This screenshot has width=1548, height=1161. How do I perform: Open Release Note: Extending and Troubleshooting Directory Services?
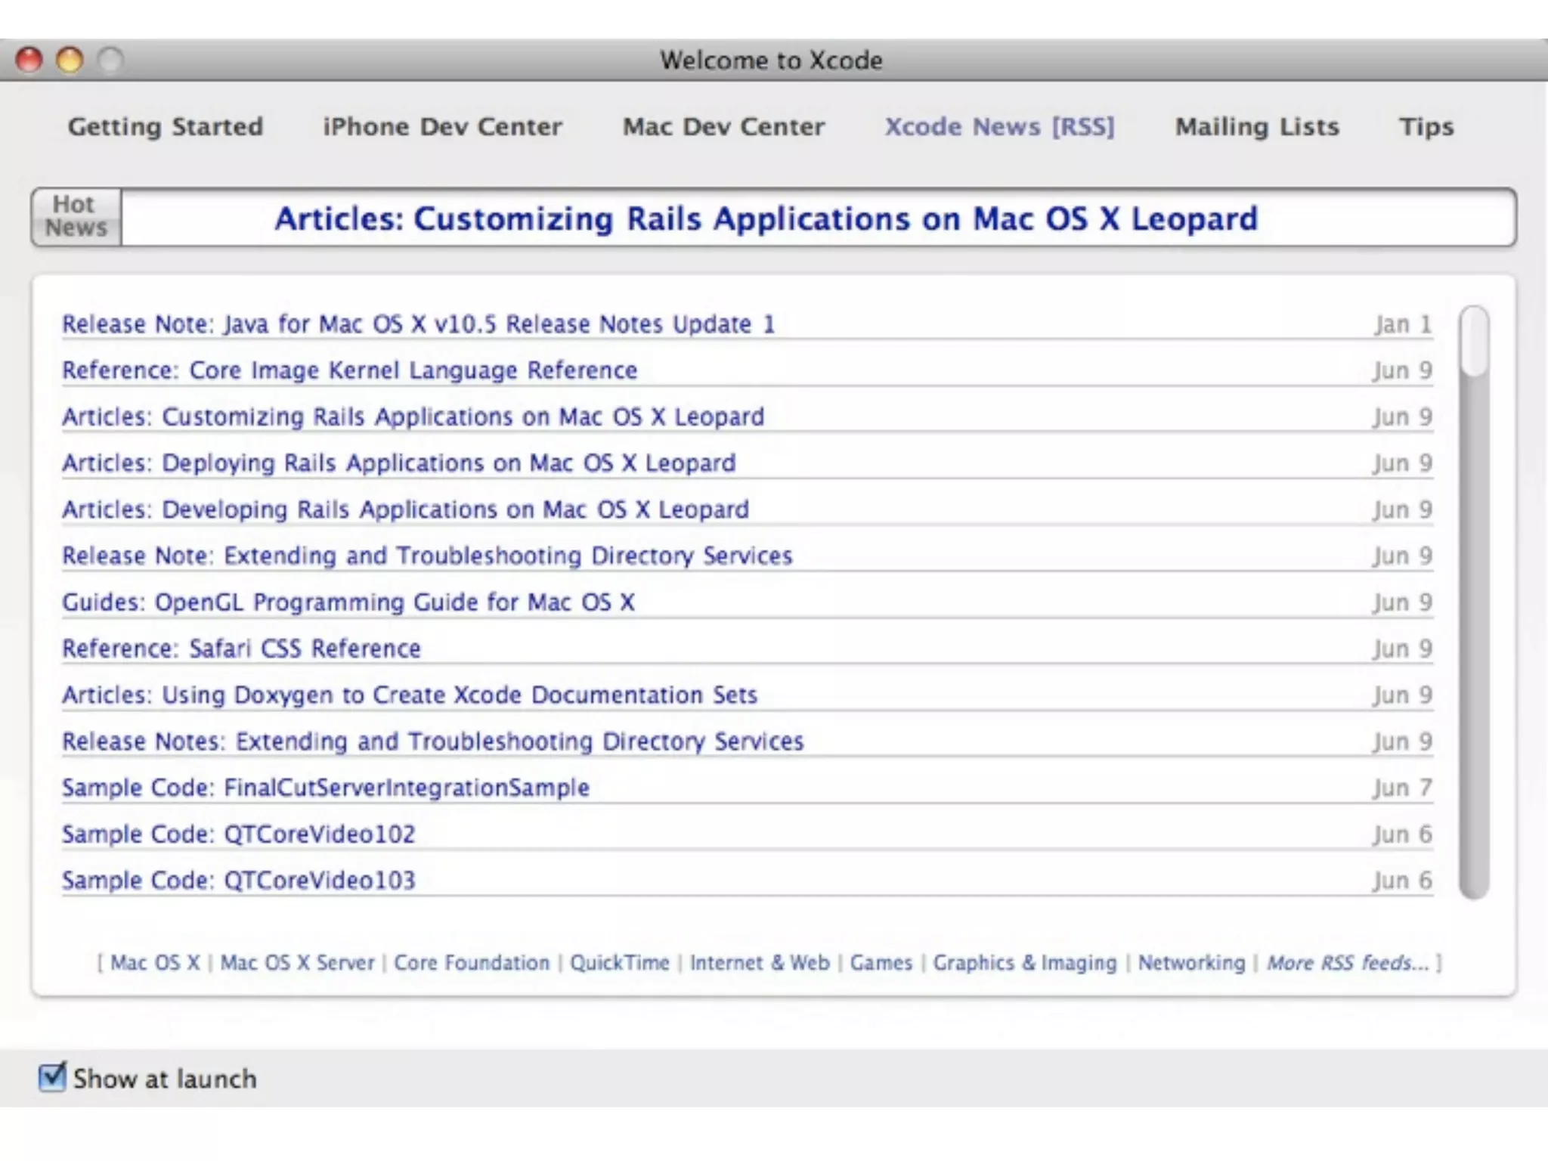(x=427, y=556)
